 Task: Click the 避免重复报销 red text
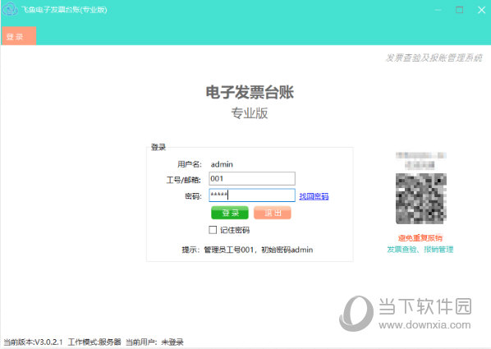(x=420, y=238)
